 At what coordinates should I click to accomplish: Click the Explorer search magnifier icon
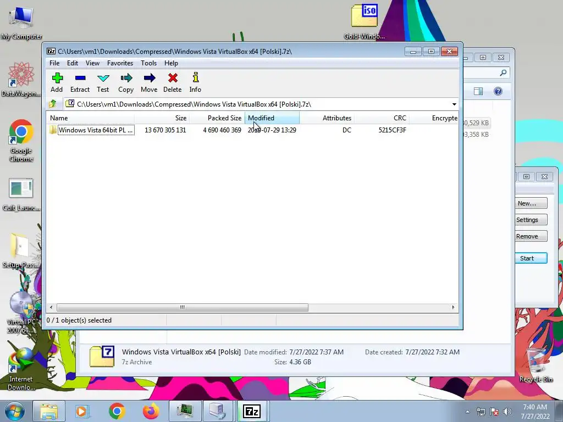(x=504, y=73)
